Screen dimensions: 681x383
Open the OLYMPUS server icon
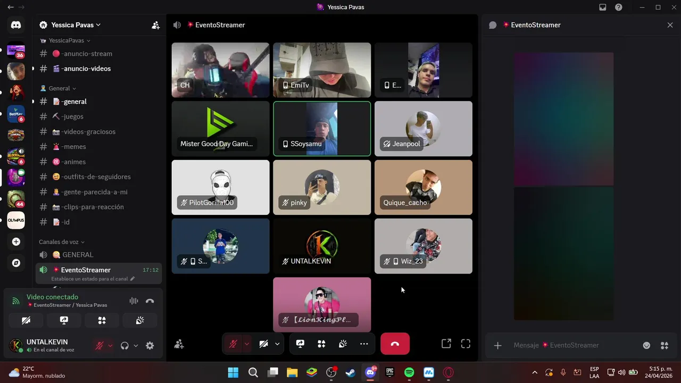point(16,220)
